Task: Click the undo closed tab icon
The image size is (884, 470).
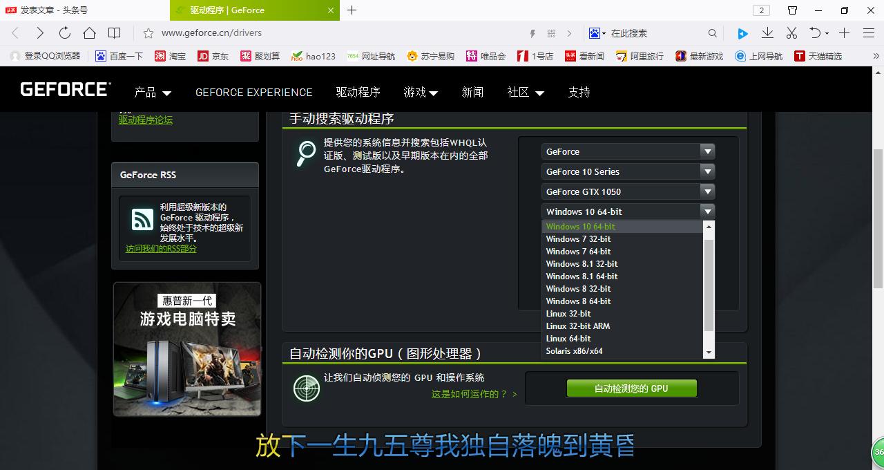Action: point(816,33)
